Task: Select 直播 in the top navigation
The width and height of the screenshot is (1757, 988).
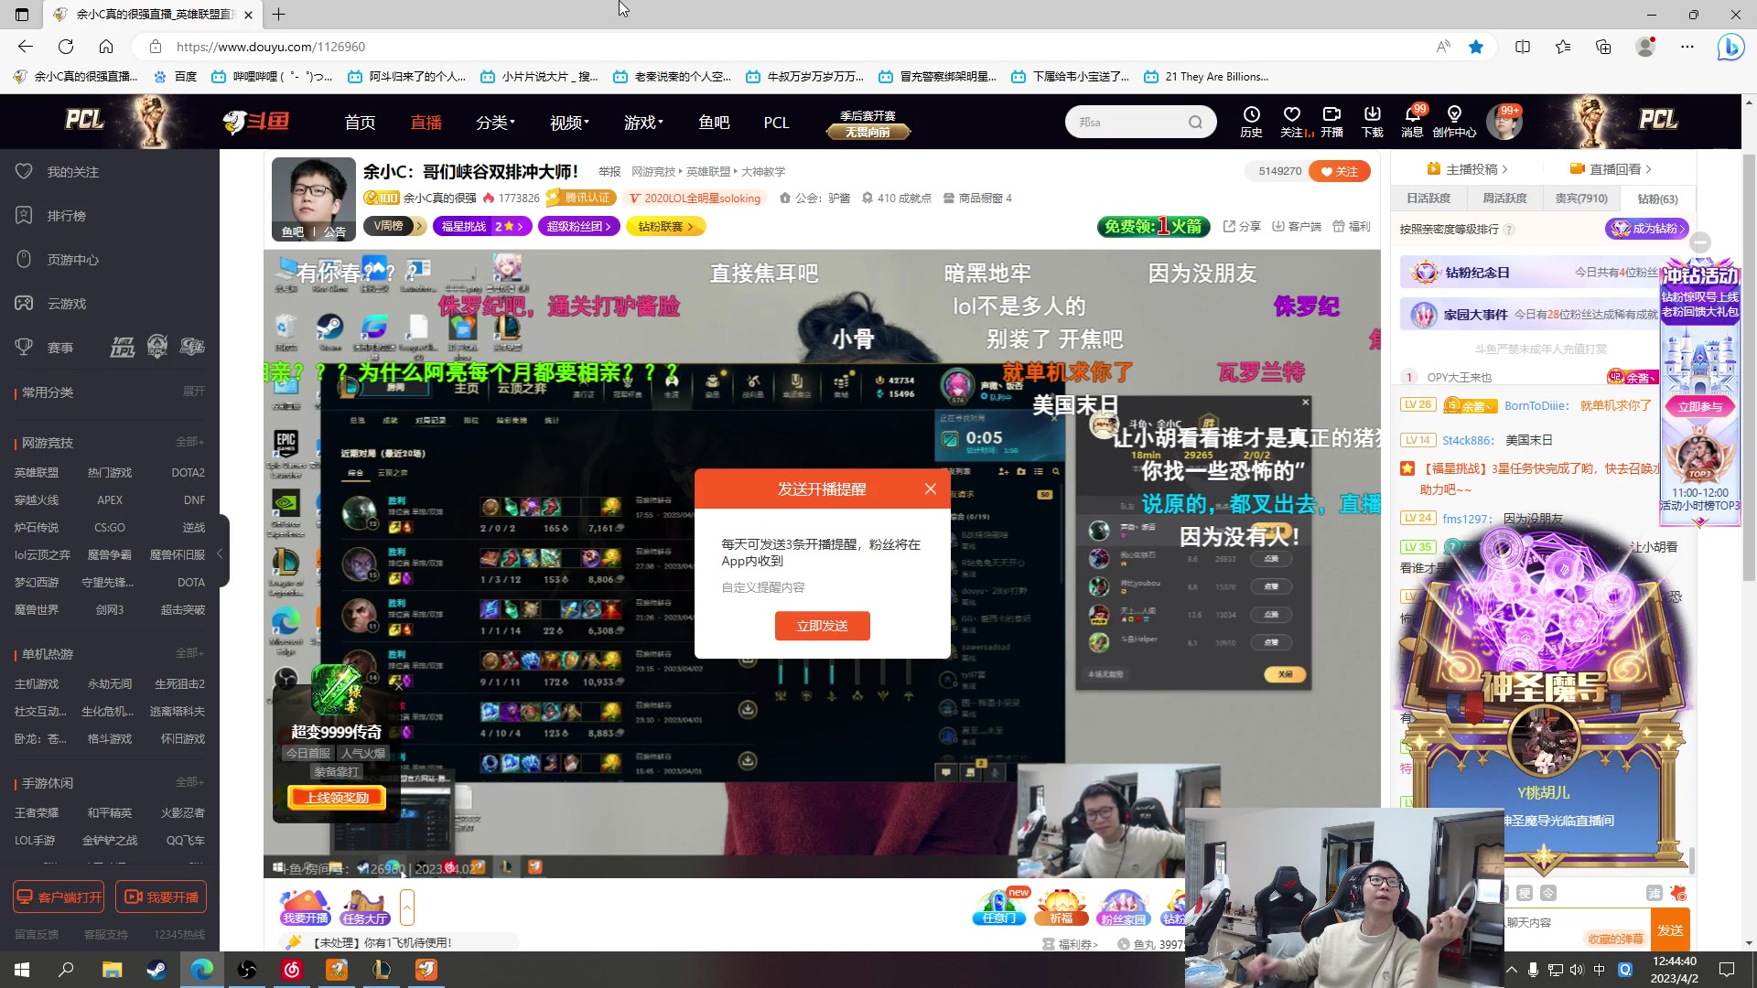Action: click(425, 122)
